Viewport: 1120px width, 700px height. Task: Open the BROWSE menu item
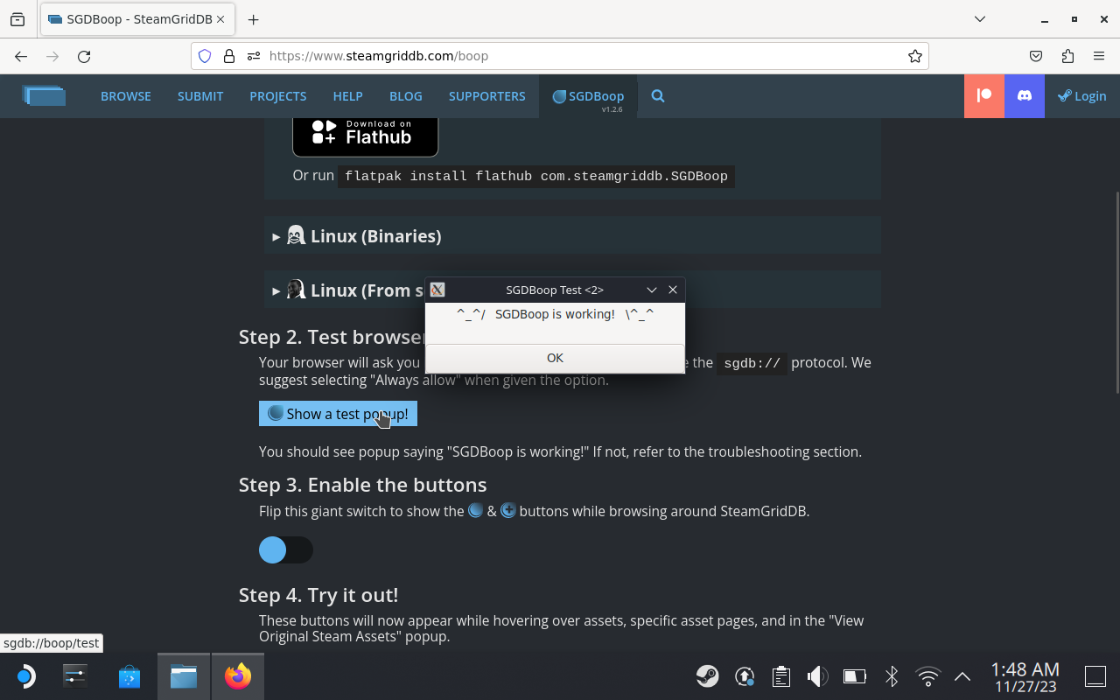[x=126, y=96]
